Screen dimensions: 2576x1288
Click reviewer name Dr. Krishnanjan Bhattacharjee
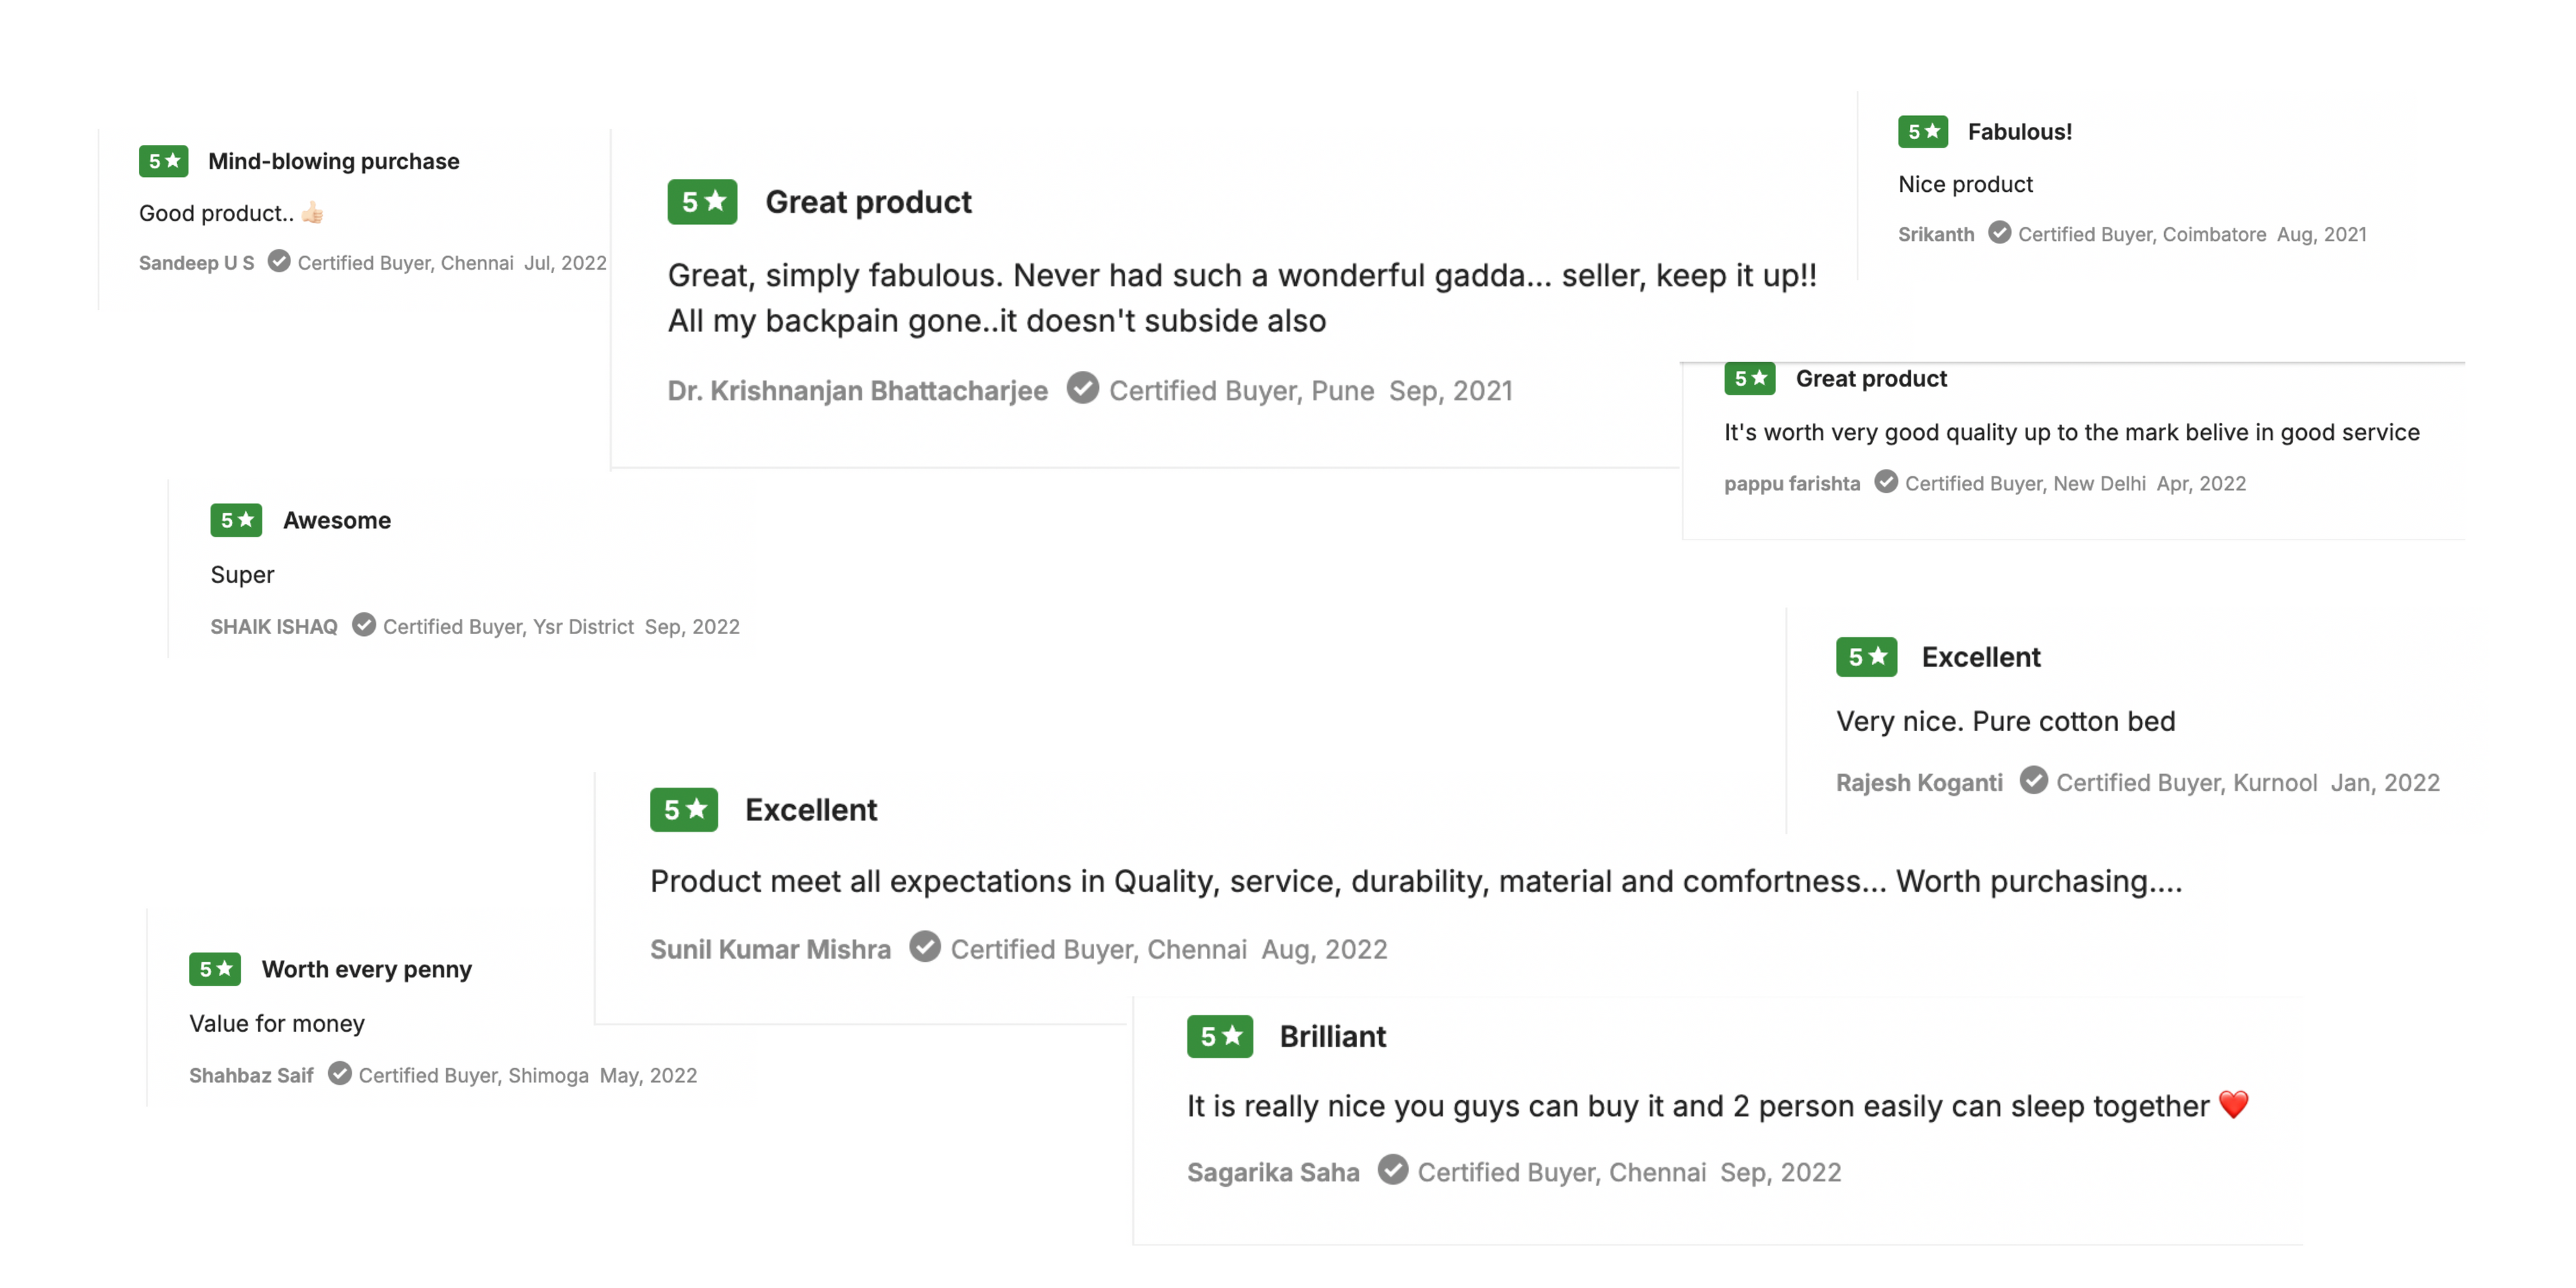pos(857,391)
